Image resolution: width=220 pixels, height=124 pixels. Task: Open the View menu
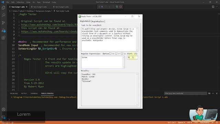[x=28, y=2]
